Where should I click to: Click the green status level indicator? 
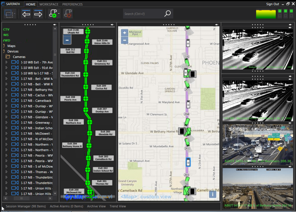tap(266, 14)
